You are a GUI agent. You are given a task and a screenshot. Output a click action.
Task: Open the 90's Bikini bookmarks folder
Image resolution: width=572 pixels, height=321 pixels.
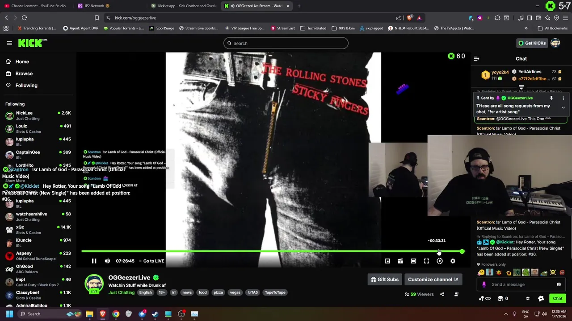[x=343, y=28]
